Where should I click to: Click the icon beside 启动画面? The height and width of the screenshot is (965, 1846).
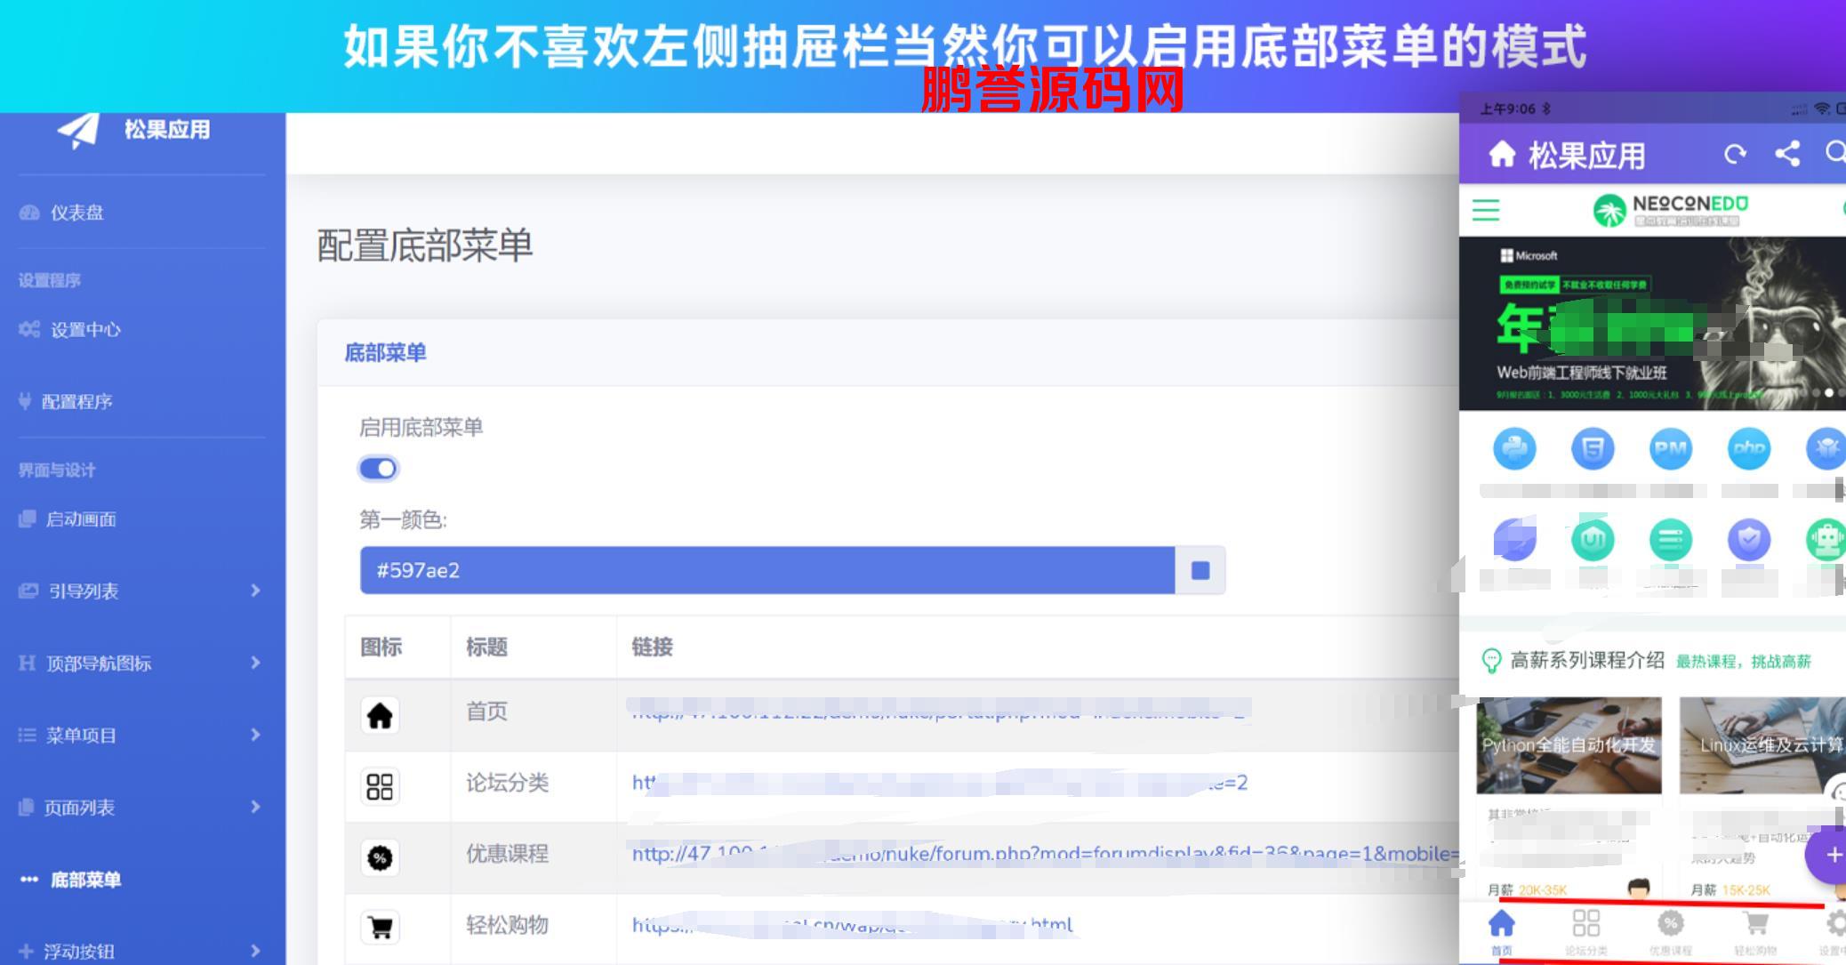tap(28, 519)
